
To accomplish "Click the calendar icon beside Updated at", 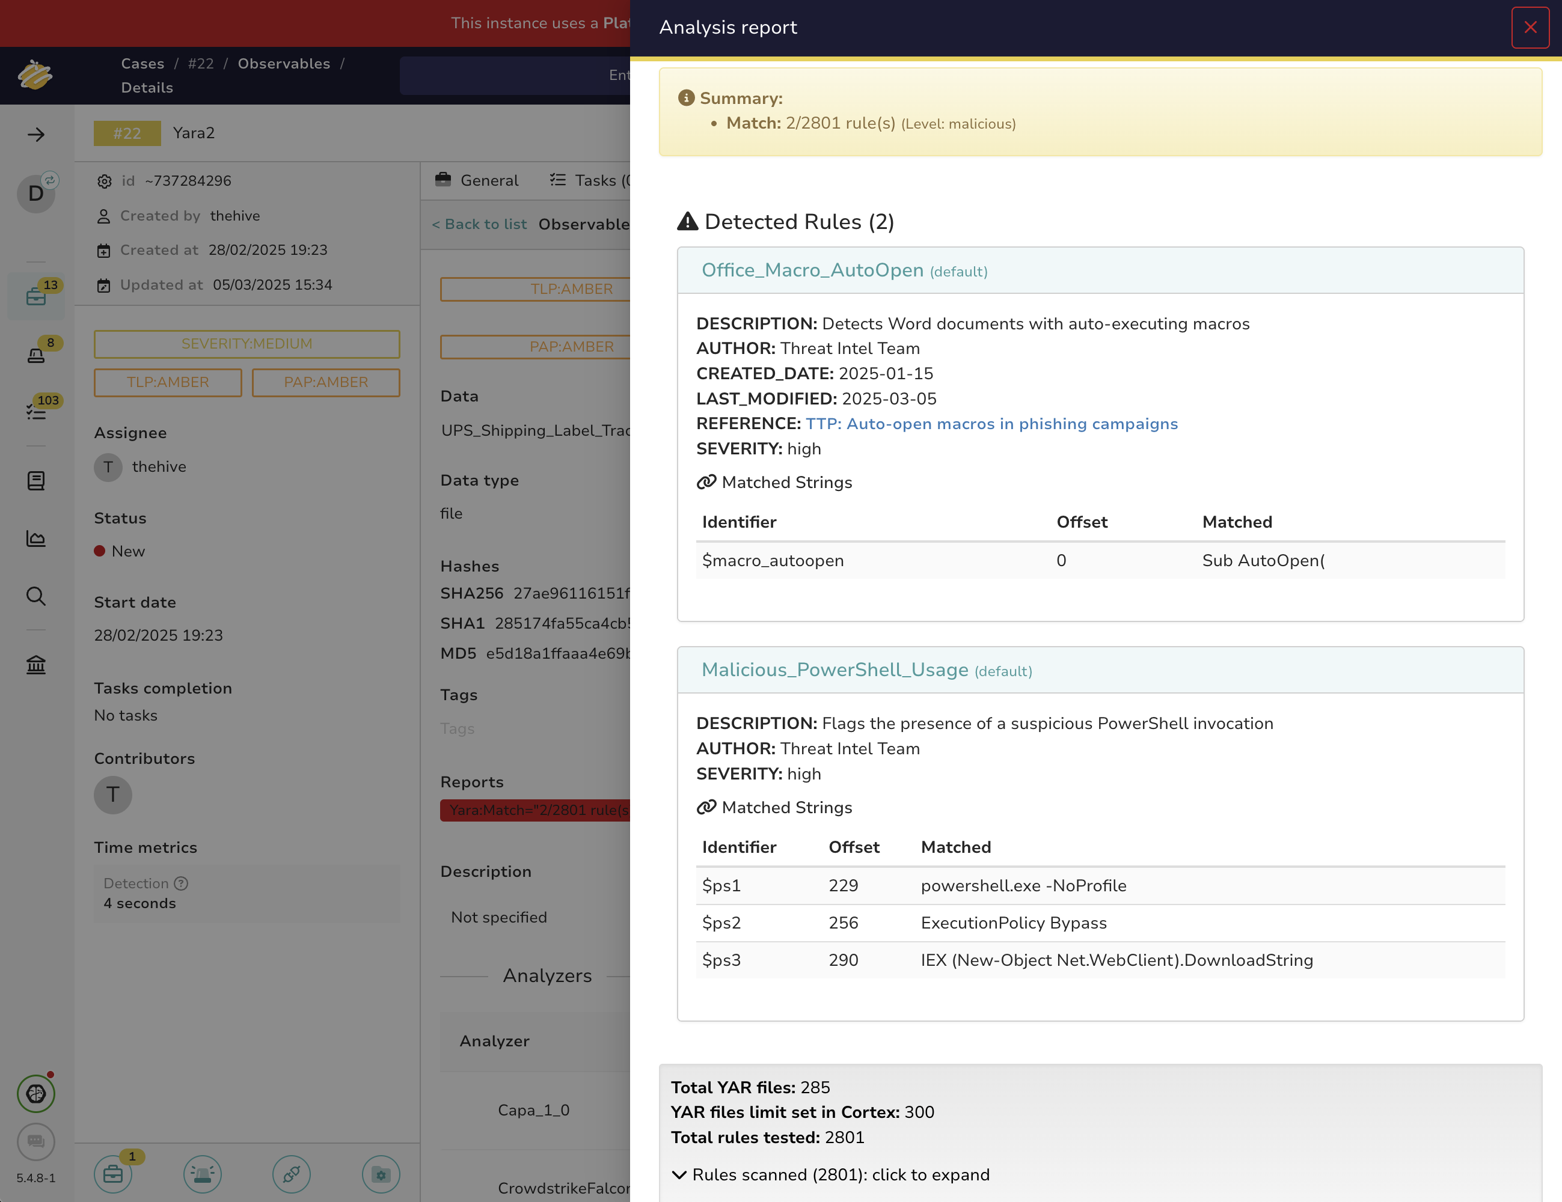I will click(x=103, y=285).
